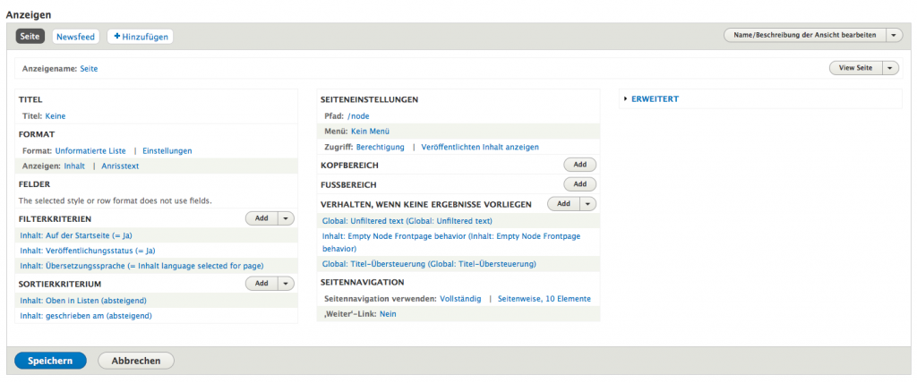Image resolution: width=917 pixels, height=383 pixels.
Task: Open dropdown arrow beside Name/Beschreibung der Ansicht bearbeiten
Action: 894,35
